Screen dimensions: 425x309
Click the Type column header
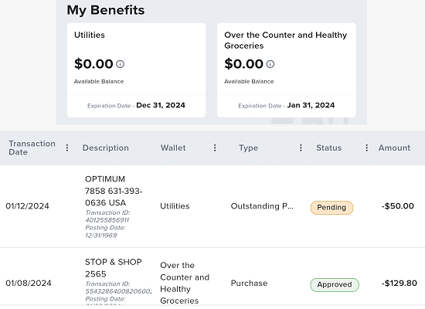[248, 148]
